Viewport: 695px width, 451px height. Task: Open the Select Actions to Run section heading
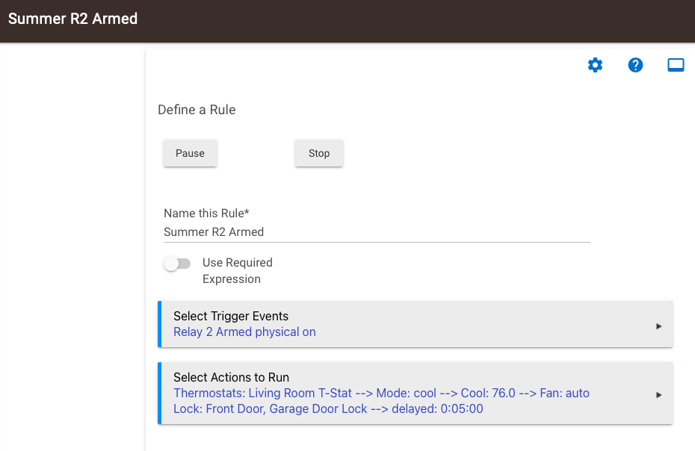(x=232, y=378)
